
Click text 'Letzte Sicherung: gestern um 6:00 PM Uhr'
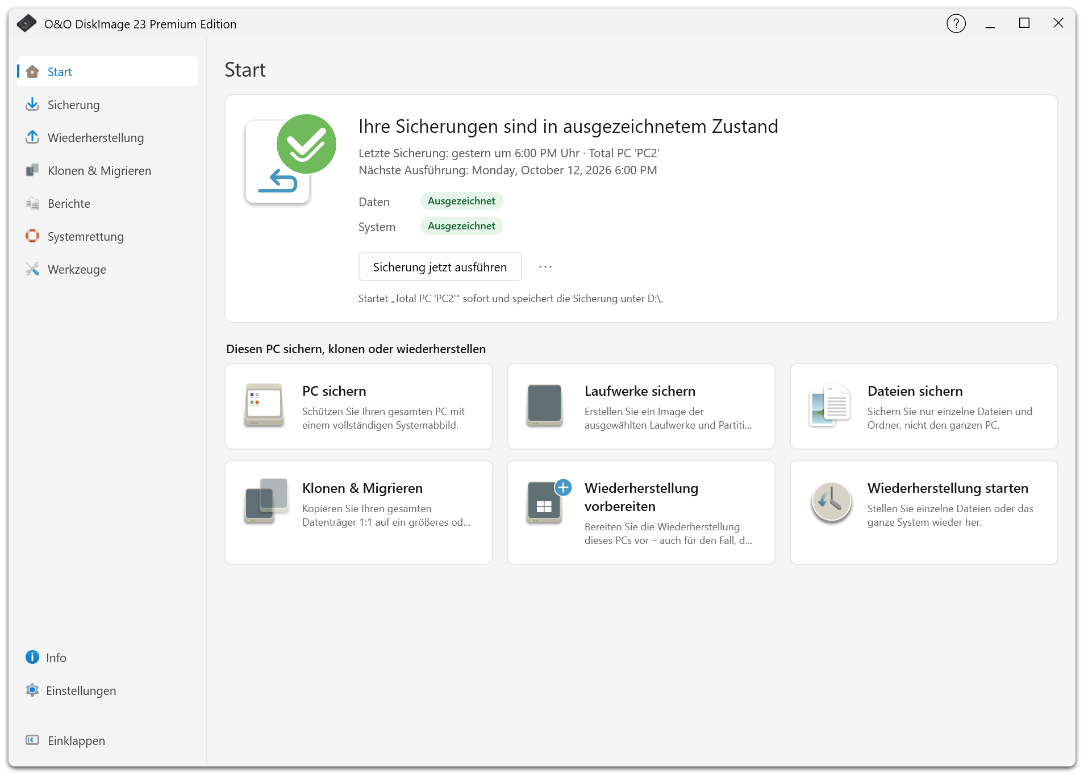[469, 153]
